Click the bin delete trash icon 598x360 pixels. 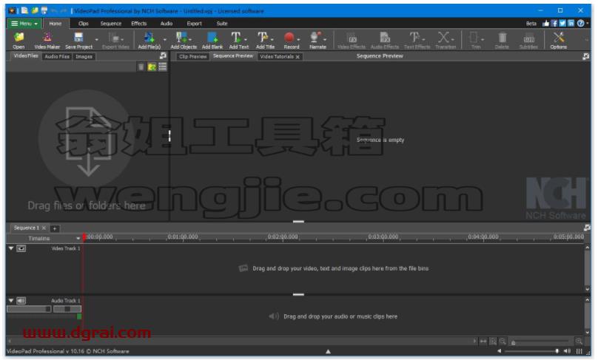click(x=141, y=67)
